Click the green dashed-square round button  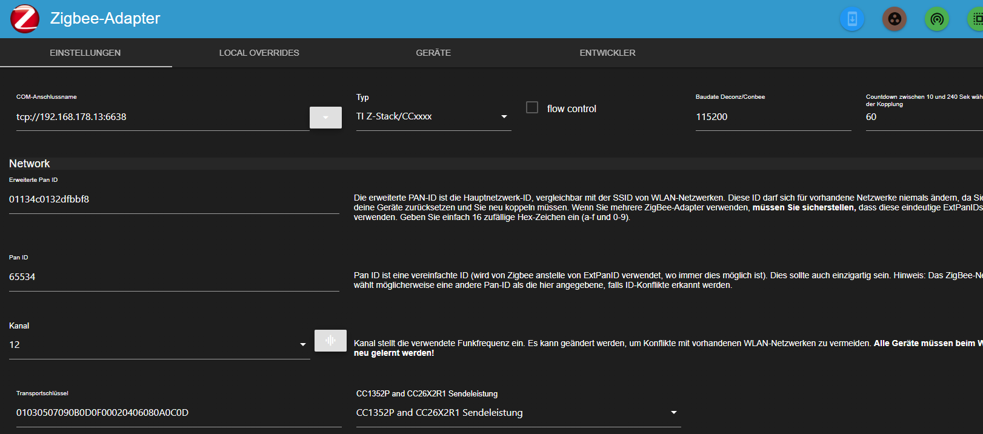(975, 19)
